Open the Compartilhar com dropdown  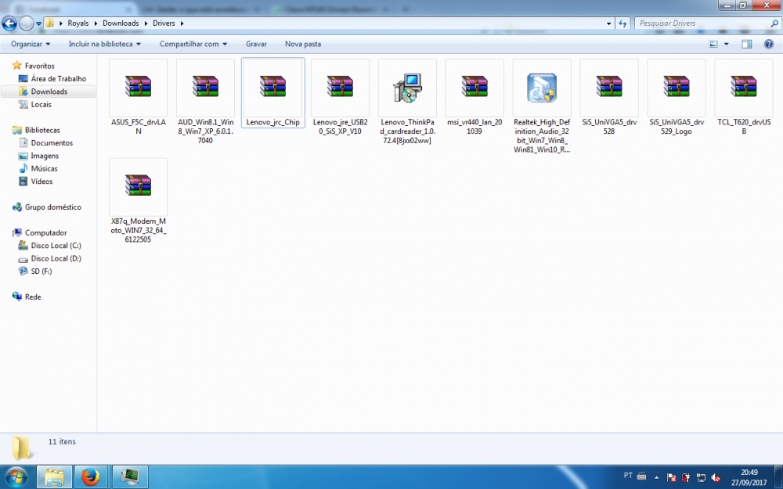tap(193, 44)
